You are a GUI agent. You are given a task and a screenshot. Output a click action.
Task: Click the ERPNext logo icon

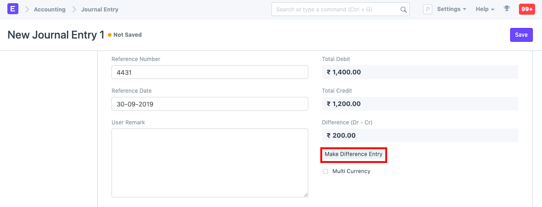[x=13, y=9]
